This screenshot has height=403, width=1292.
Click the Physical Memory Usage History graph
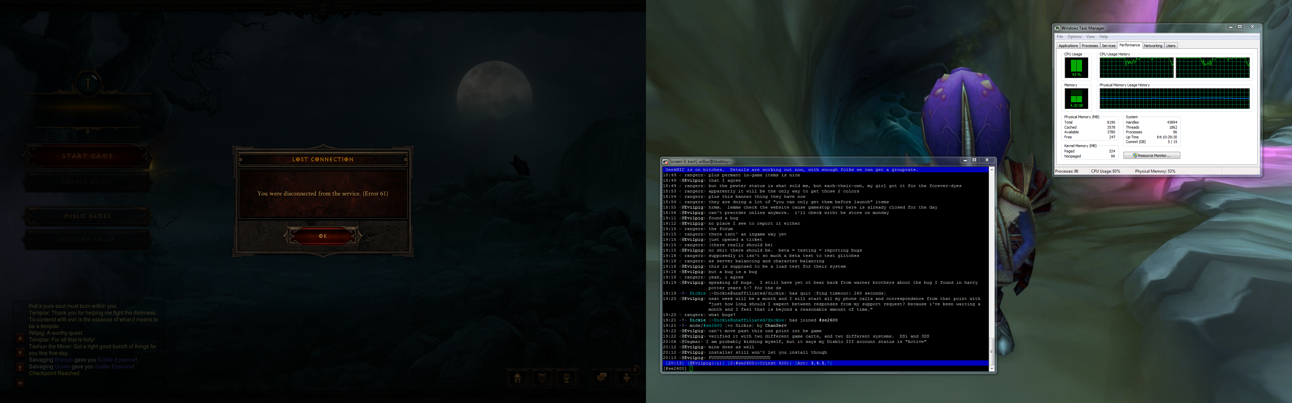pyautogui.click(x=1175, y=99)
